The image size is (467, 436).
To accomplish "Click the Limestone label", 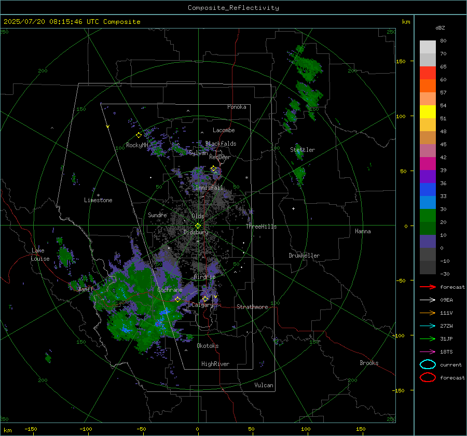I will [98, 200].
